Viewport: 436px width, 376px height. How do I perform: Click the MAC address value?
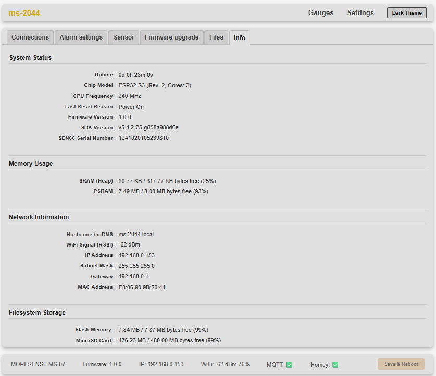click(142, 287)
